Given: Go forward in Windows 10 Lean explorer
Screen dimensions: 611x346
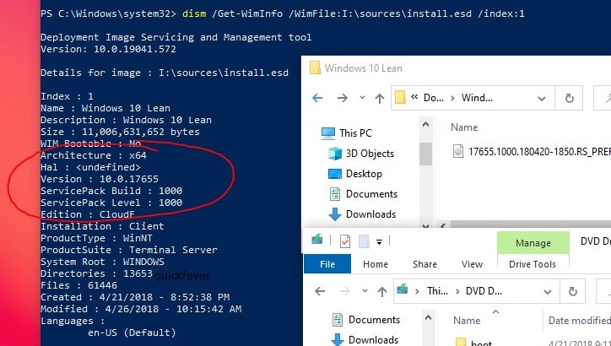Looking at the screenshot, I should (x=342, y=98).
